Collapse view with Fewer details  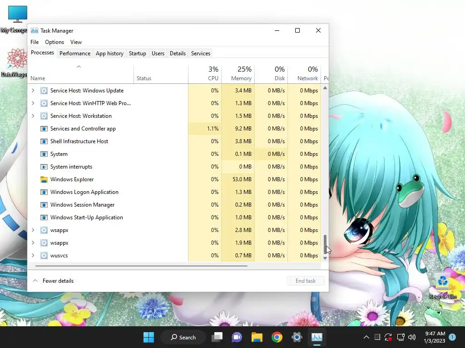click(x=54, y=281)
